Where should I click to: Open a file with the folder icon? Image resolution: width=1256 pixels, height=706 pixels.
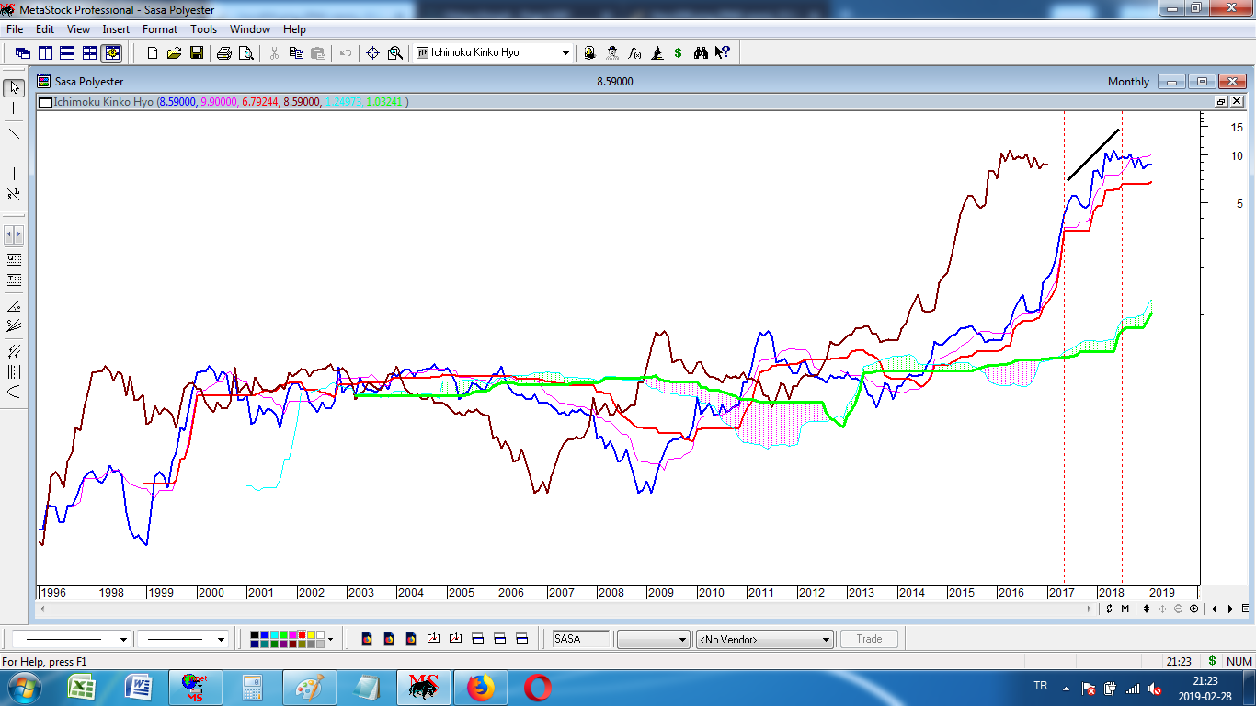pyautogui.click(x=174, y=53)
